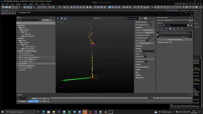This screenshot has width=203, height=114.
Task: Activate Character Tool viewport move gizmo
Action: 58,18
